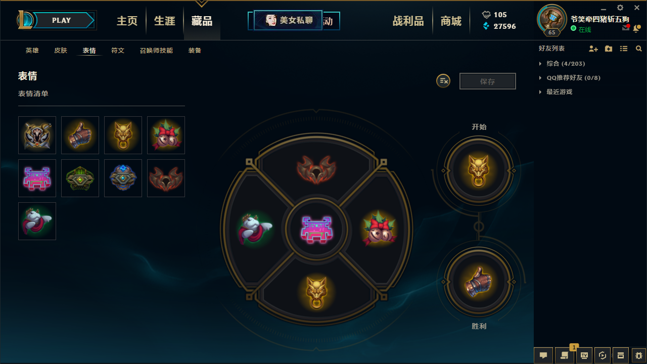Click the 保存 save button
Viewport: 647px width, 364px height.
(488, 81)
